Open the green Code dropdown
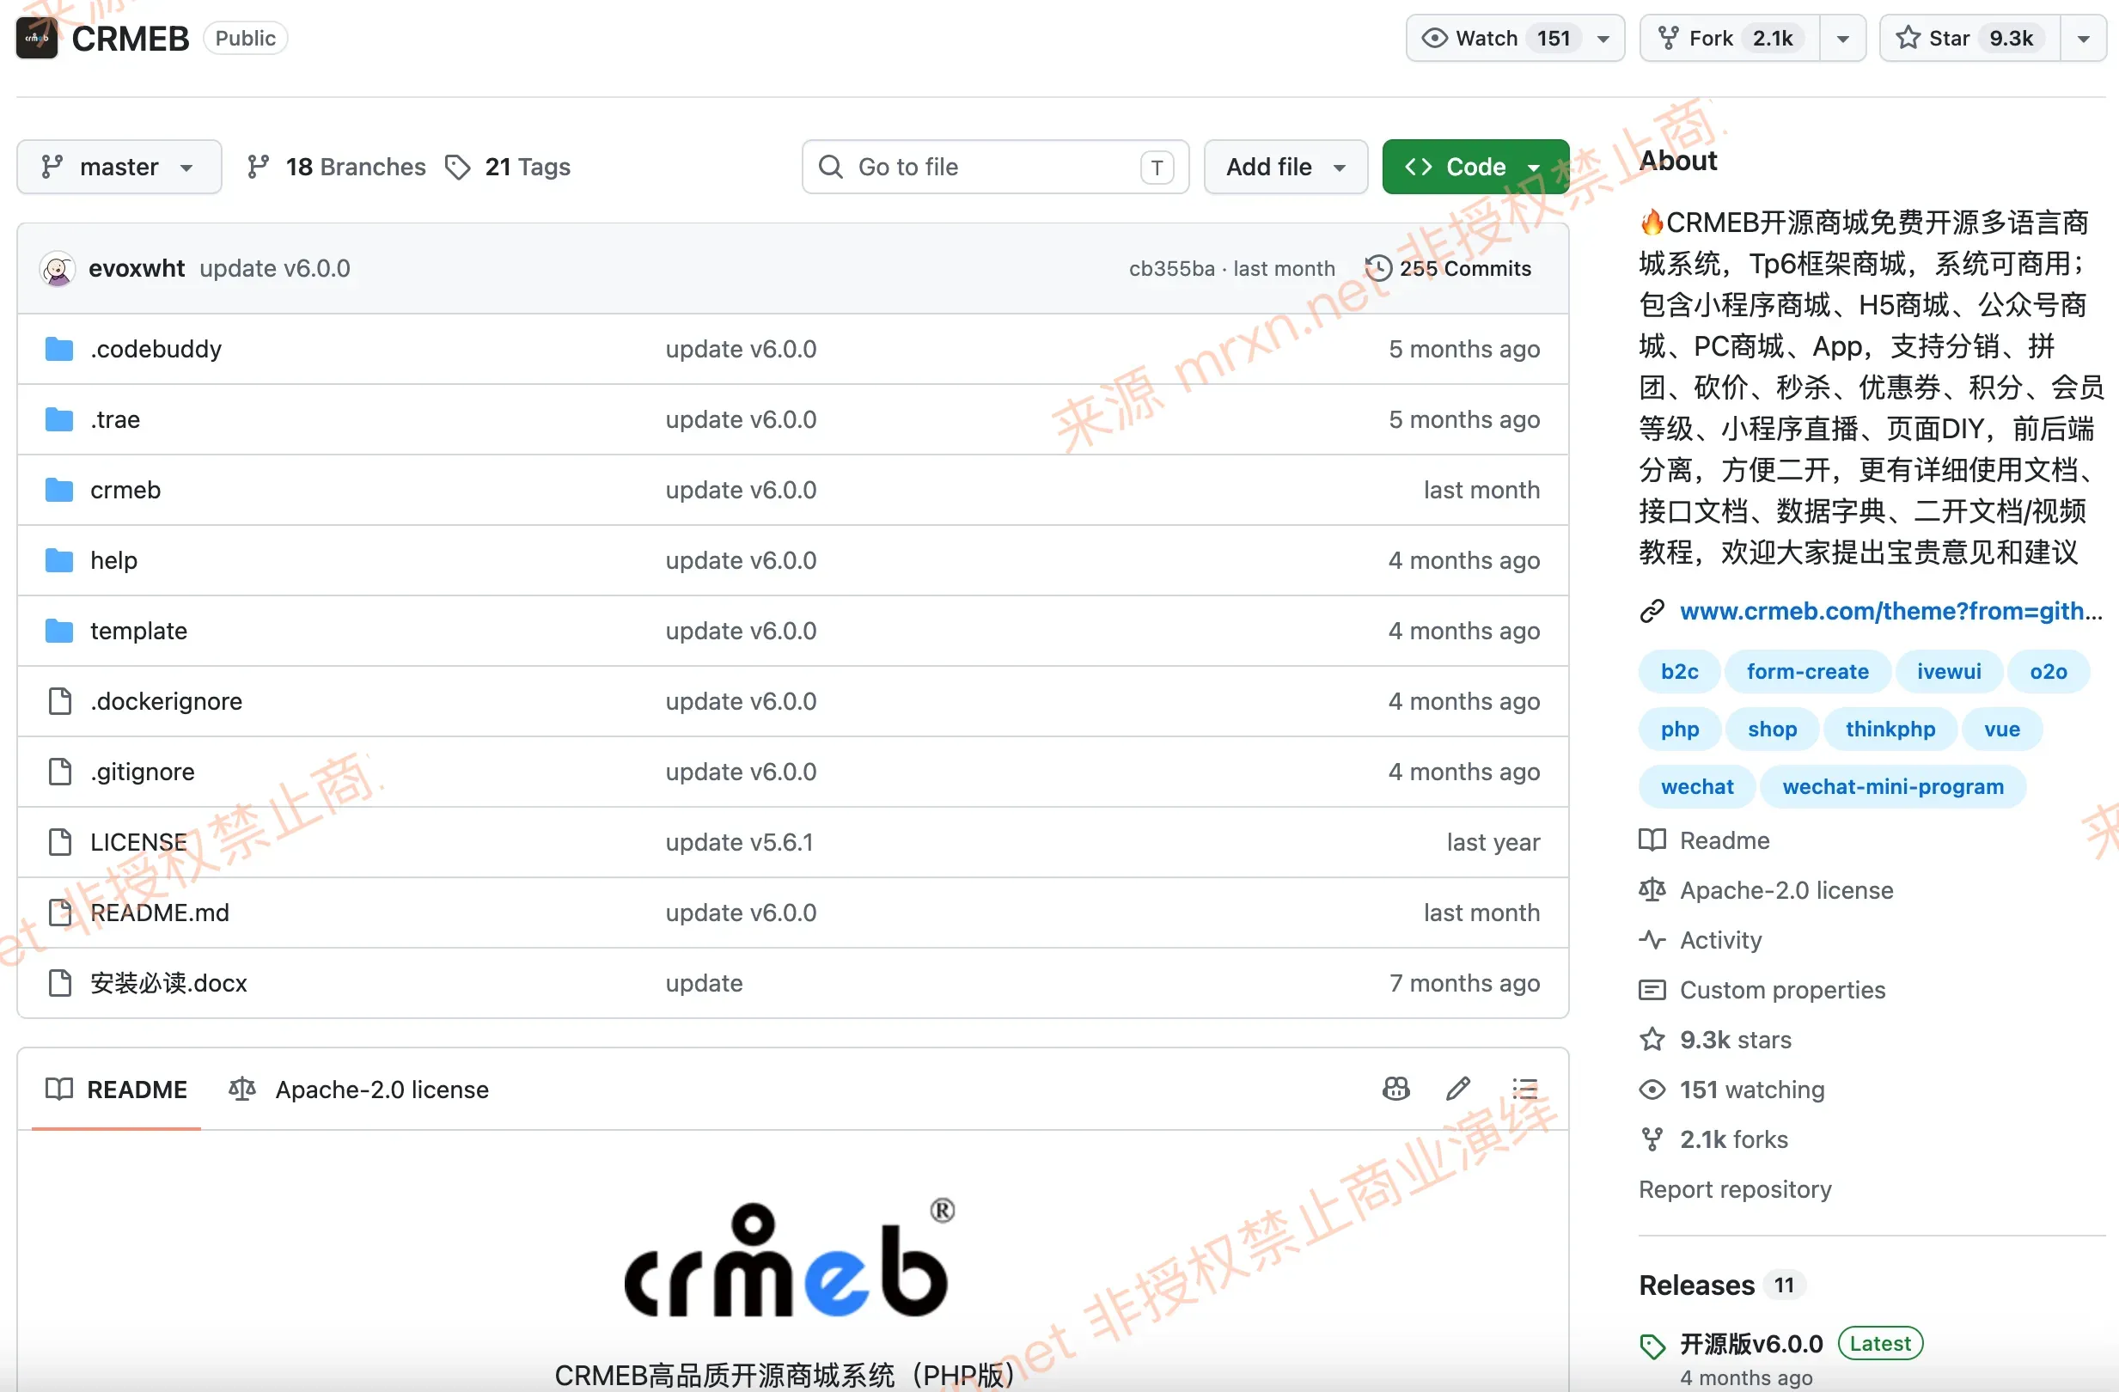This screenshot has height=1392, width=2119. pos(1475,167)
